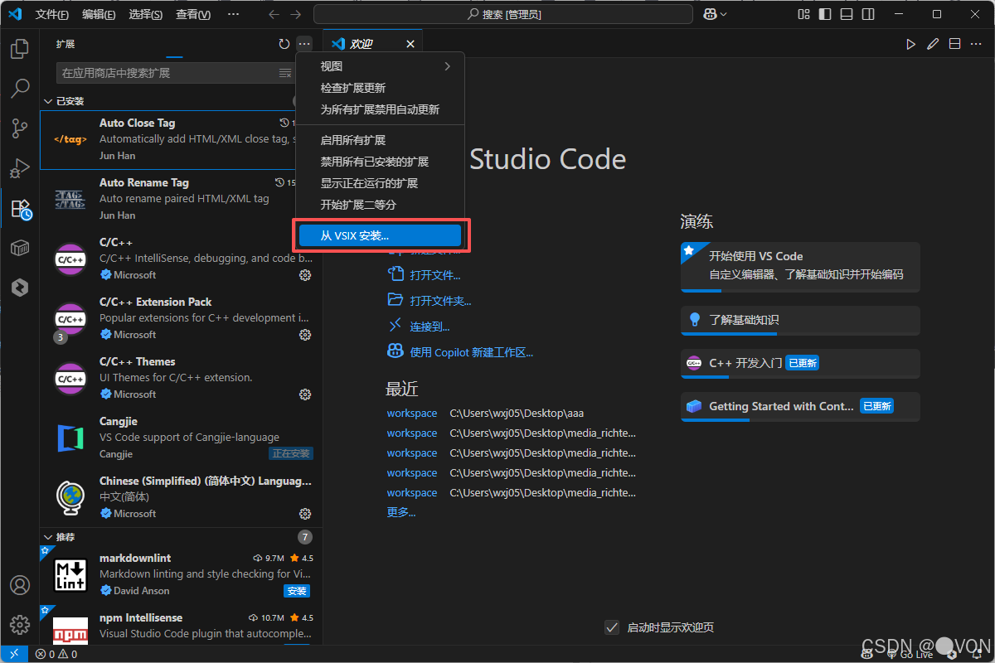Viewport: 995px width, 663px height.
Task: Open the 编辑(E) menu
Action: coord(99,14)
